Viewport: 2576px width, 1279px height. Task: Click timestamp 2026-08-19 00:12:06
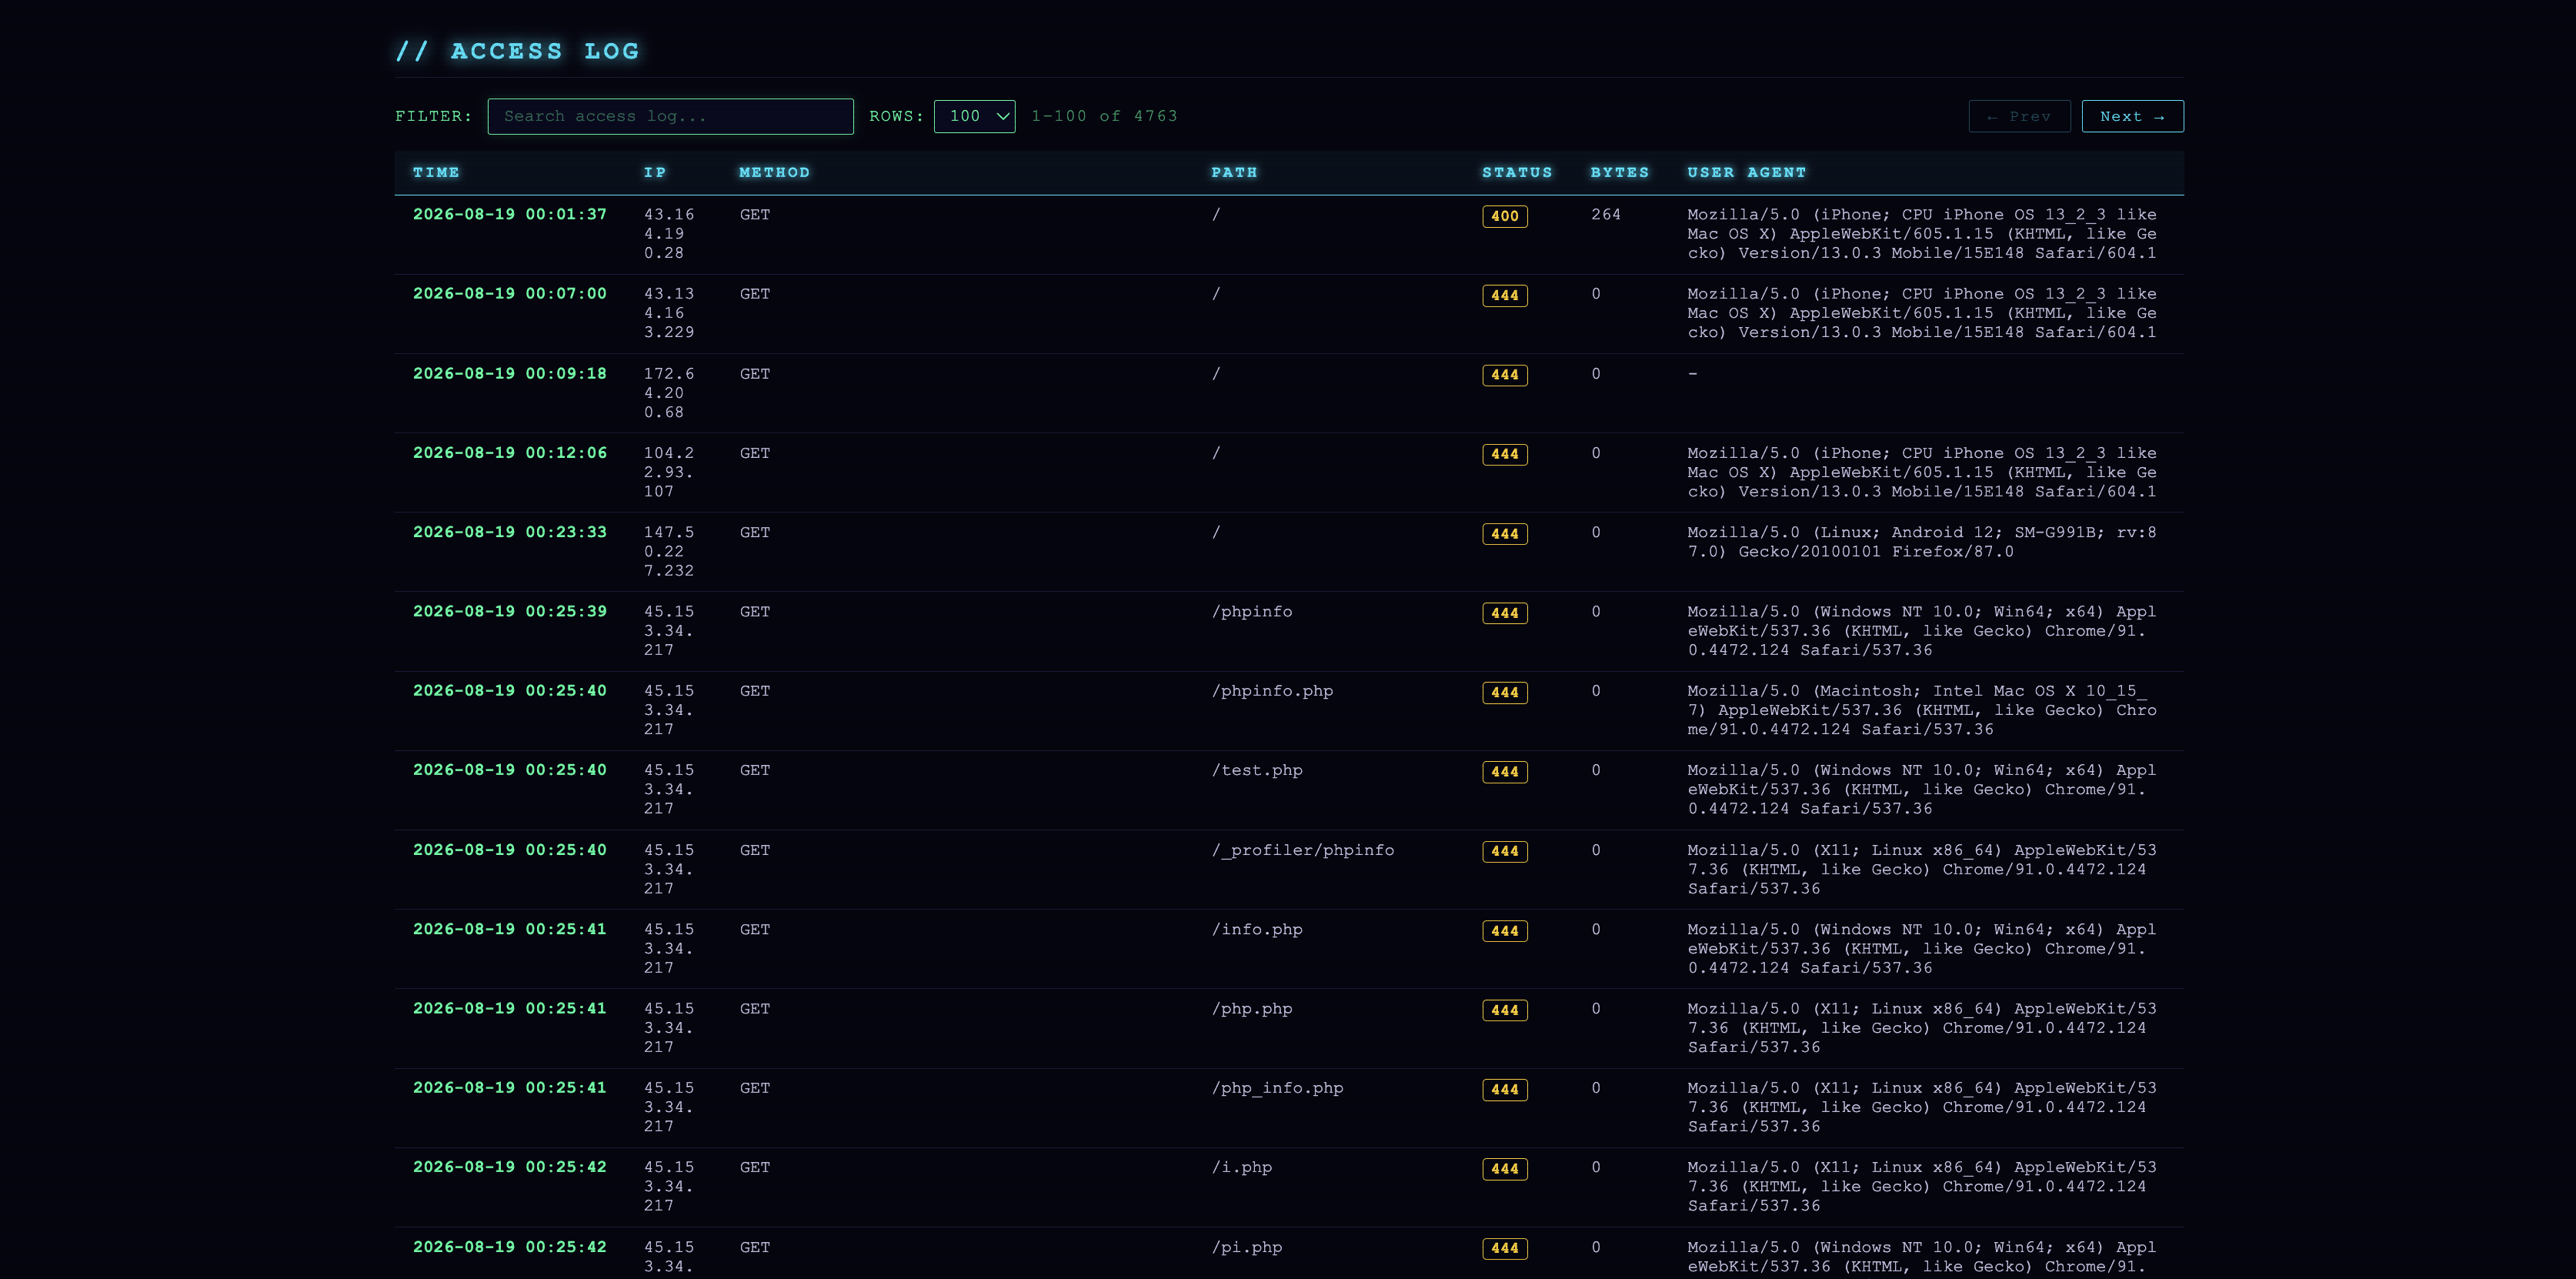point(509,452)
